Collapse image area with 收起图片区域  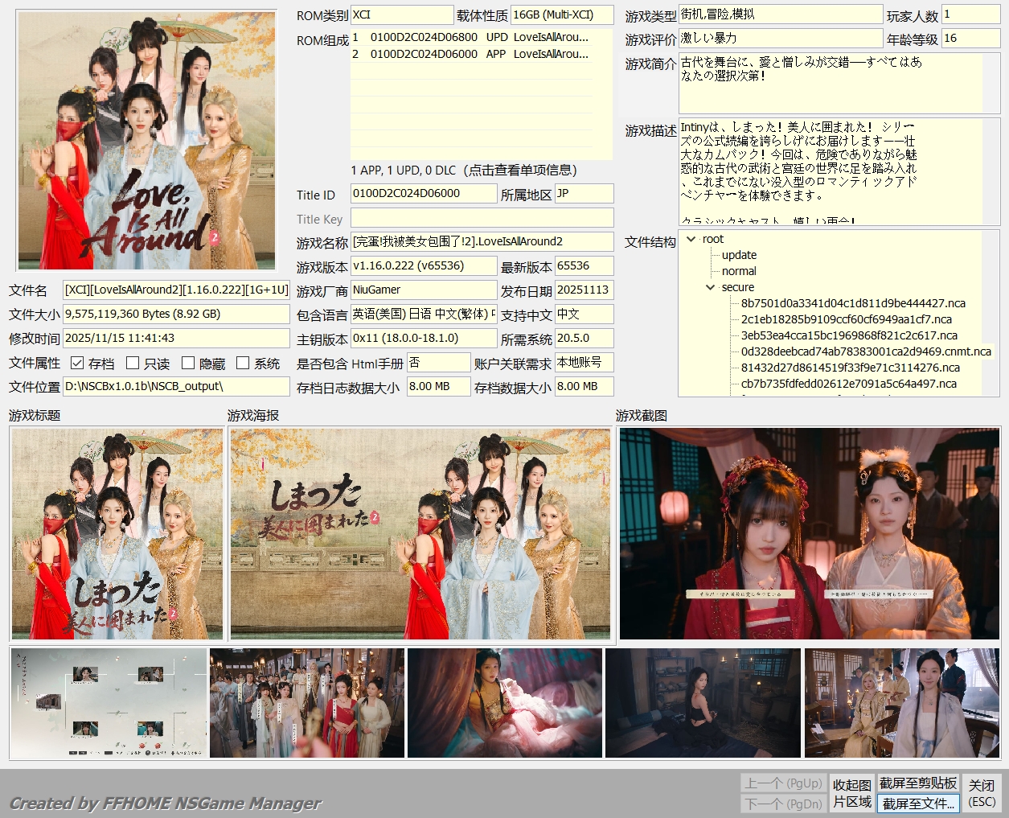[x=851, y=793]
